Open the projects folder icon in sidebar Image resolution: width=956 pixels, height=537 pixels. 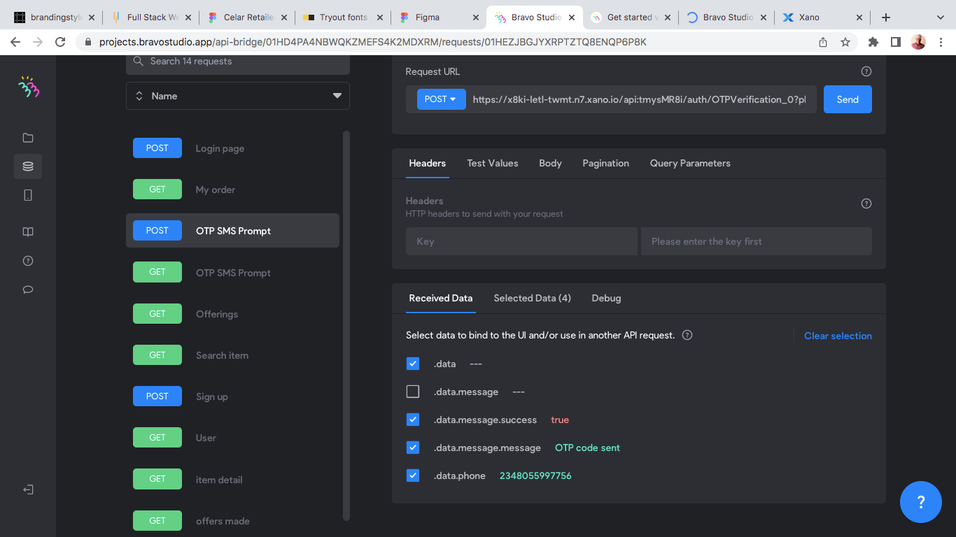tap(28, 138)
